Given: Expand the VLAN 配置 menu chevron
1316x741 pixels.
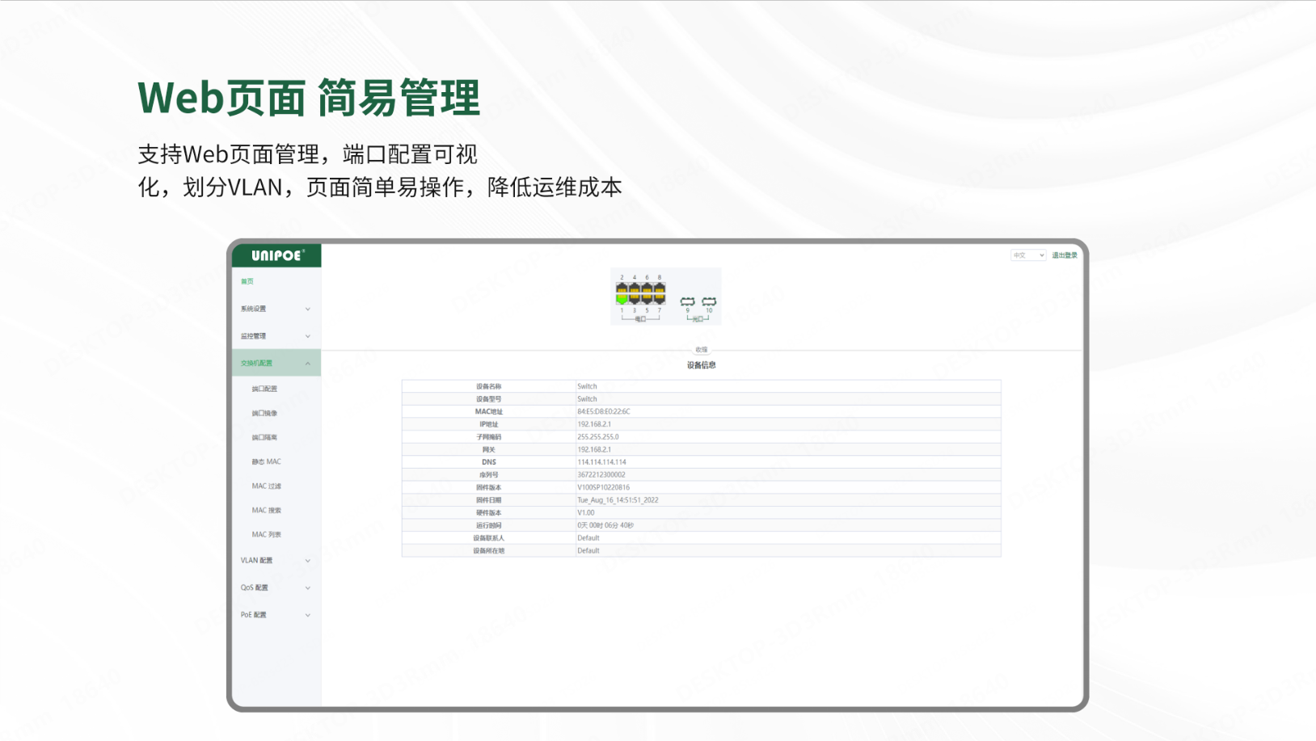Looking at the screenshot, I should coord(308,561).
